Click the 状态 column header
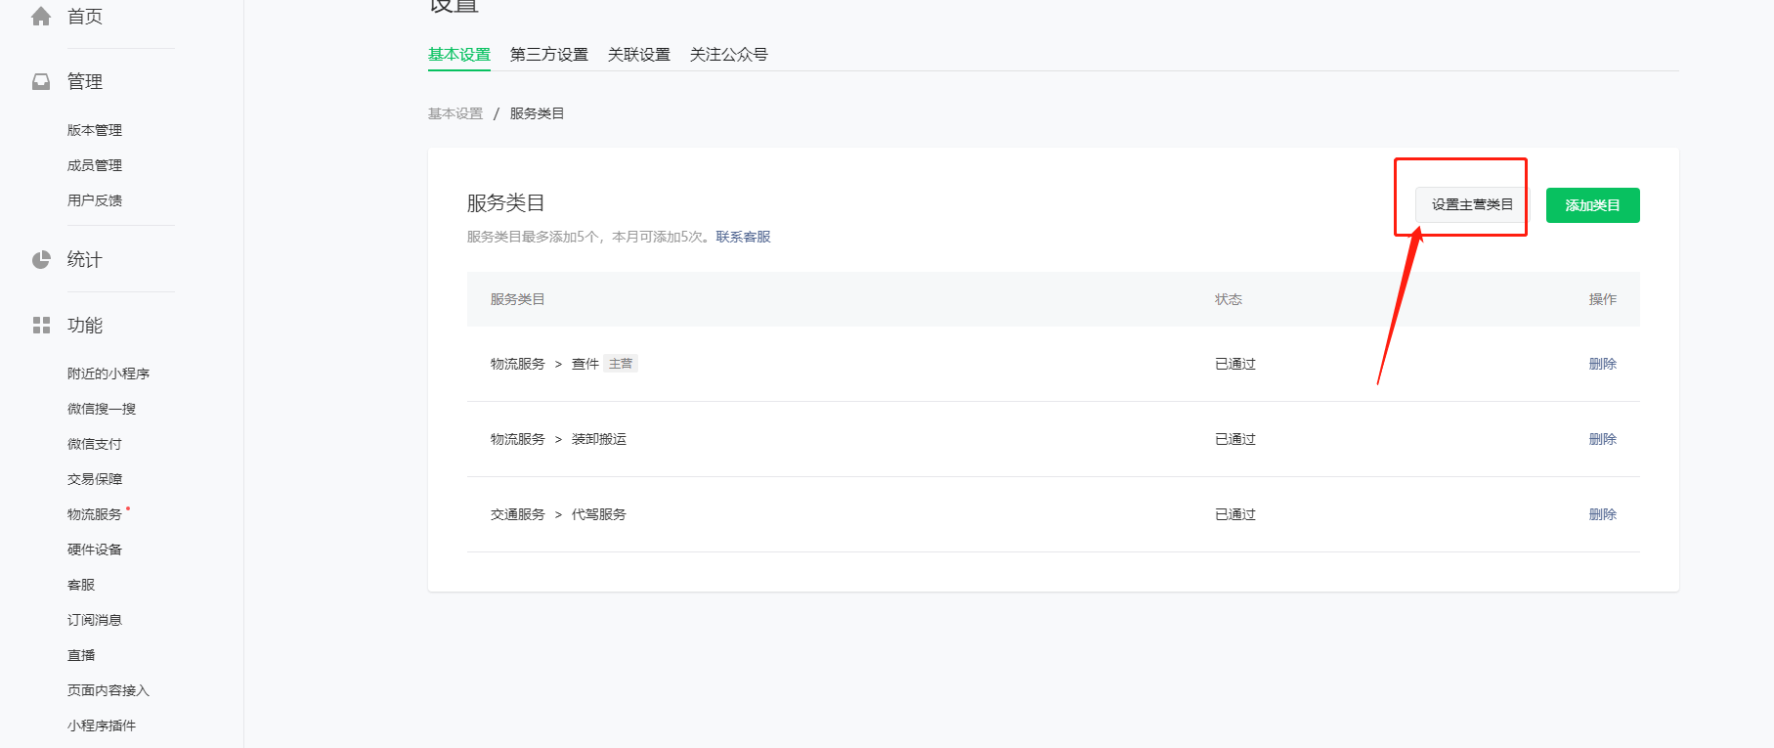This screenshot has height=748, width=1774. [1229, 299]
